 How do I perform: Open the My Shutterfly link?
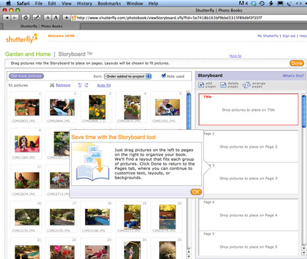268,36
